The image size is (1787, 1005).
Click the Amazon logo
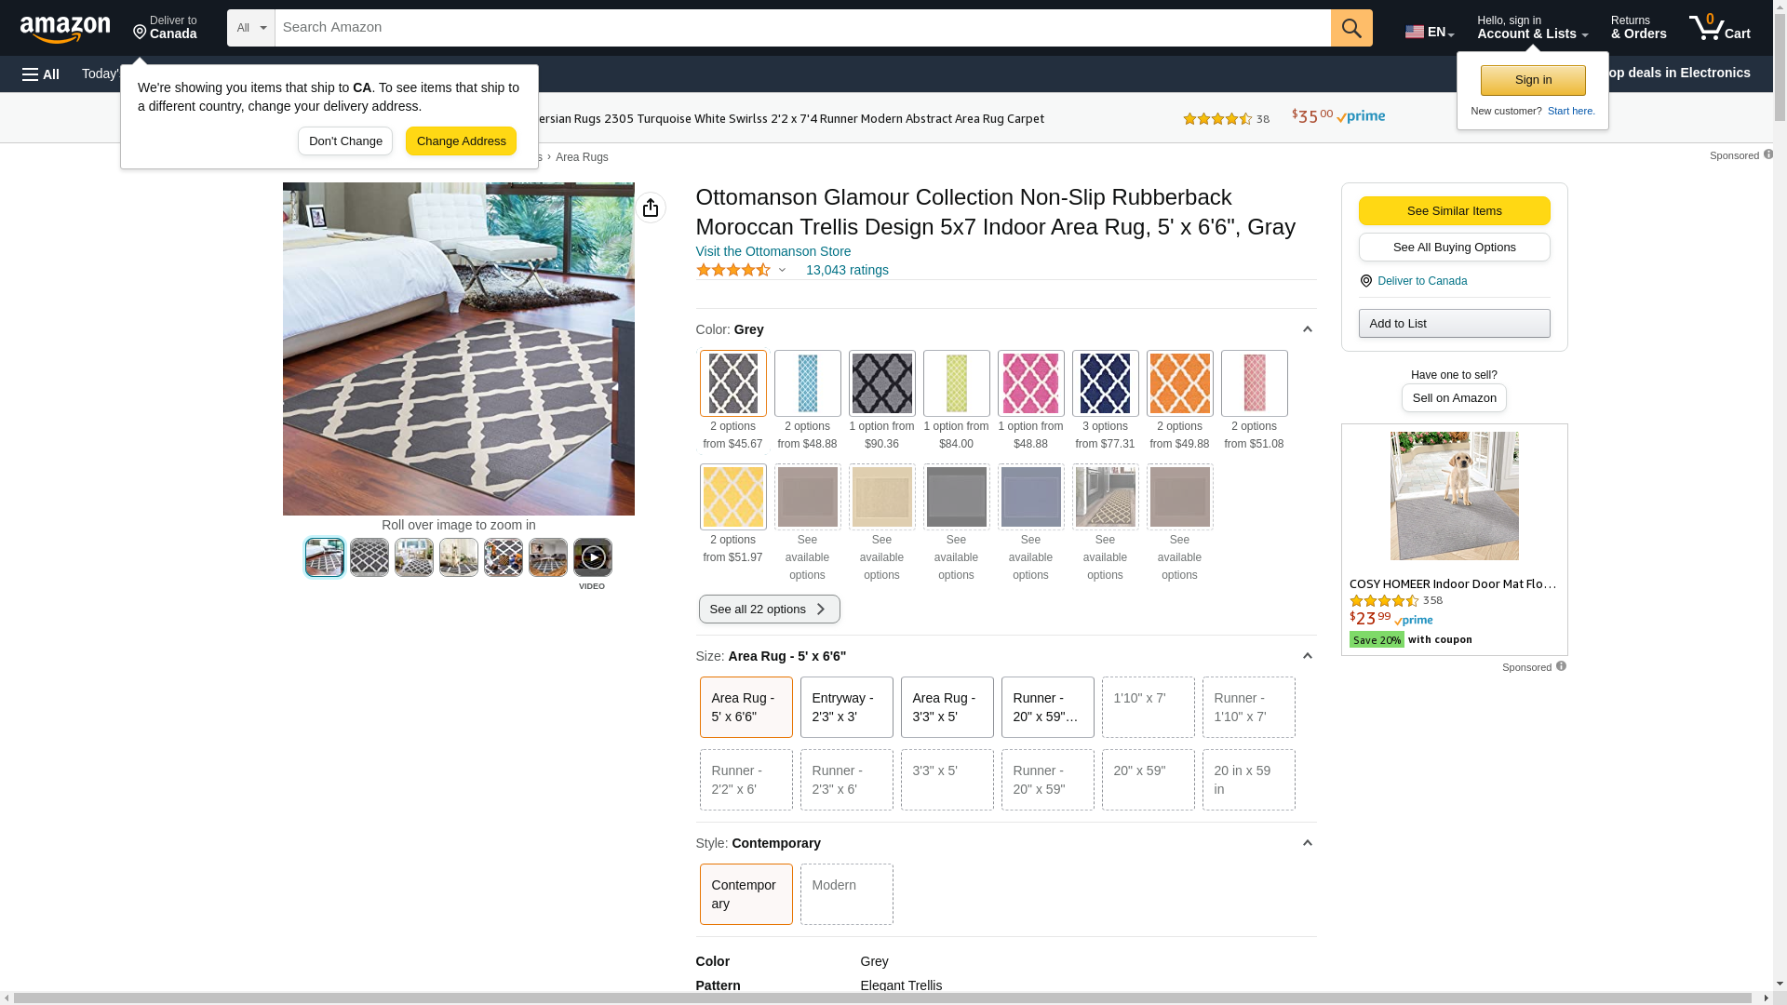click(x=65, y=30)
